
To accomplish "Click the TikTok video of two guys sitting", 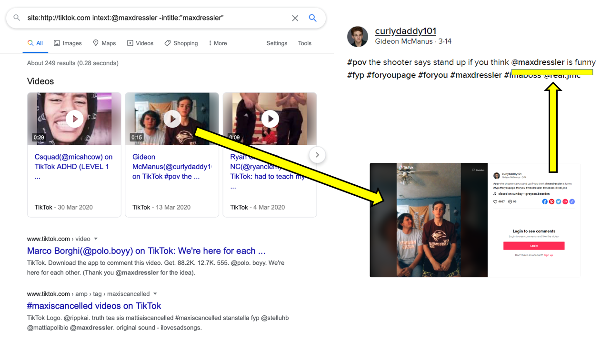I will 429,220.
